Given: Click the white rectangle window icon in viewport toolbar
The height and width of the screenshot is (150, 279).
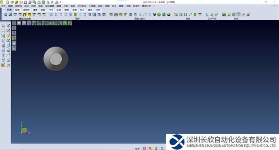Looking at the screenshot, I should click(19, 23).
